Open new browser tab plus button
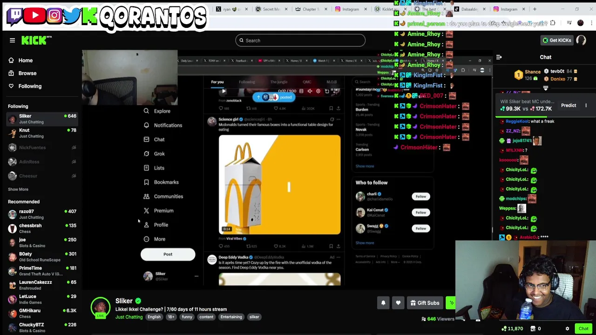The height and width of the screenshot is (335, 596). click(535, 9)
